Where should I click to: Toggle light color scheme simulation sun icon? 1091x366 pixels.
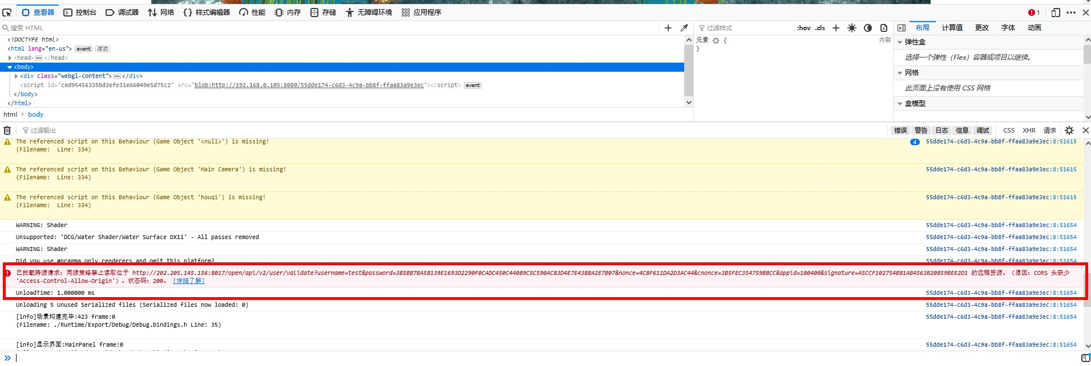click(x=852, y=27)
